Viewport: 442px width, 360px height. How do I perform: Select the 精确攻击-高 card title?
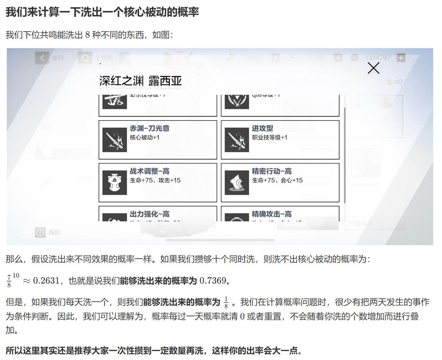pyautogui.click(x=272, y=214)
